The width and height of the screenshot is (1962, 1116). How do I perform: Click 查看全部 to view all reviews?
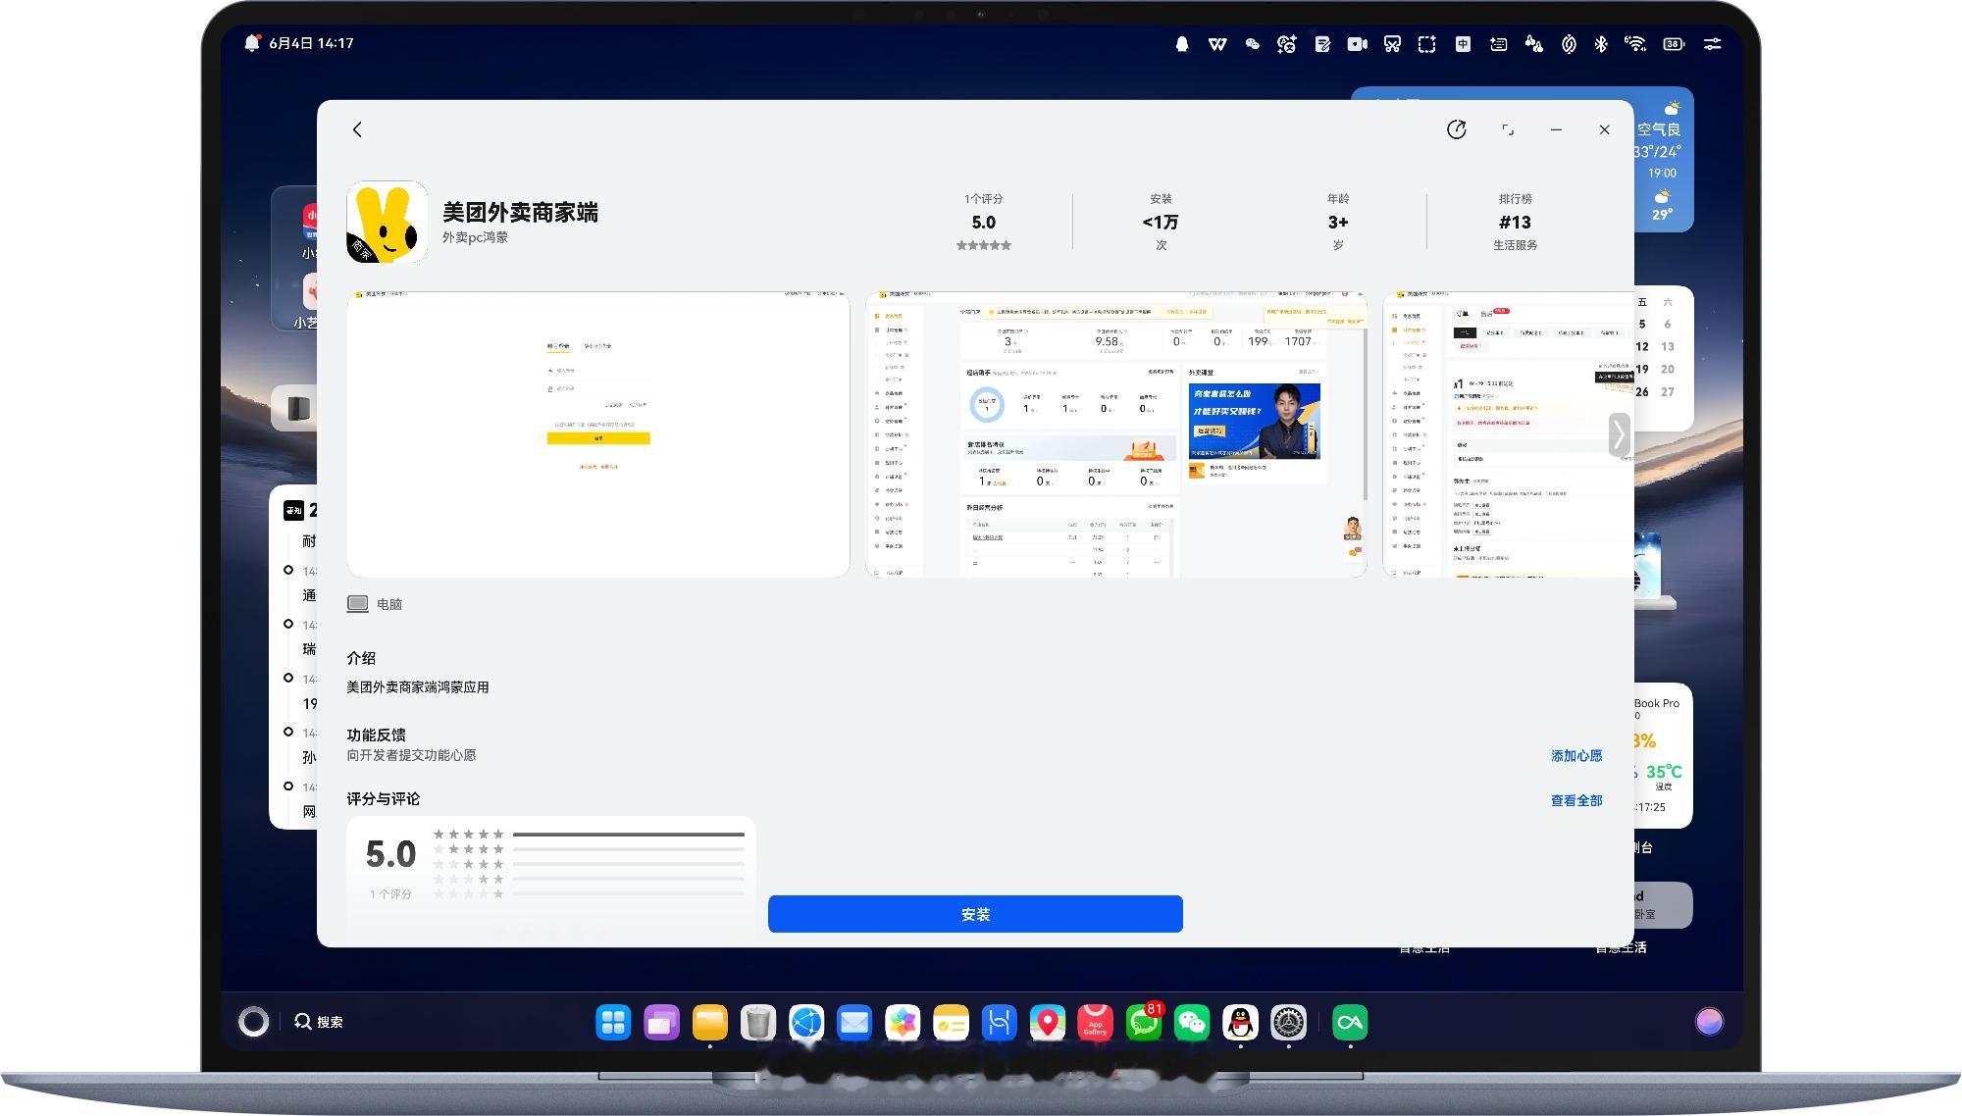click(x=1576, y=800)
